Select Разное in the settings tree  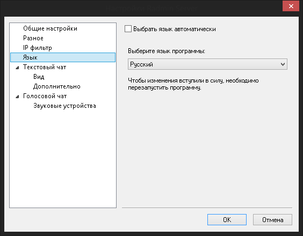point(33,38)
